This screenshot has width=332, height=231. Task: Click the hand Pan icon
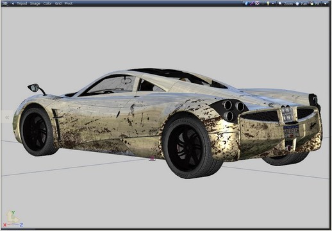297,4
